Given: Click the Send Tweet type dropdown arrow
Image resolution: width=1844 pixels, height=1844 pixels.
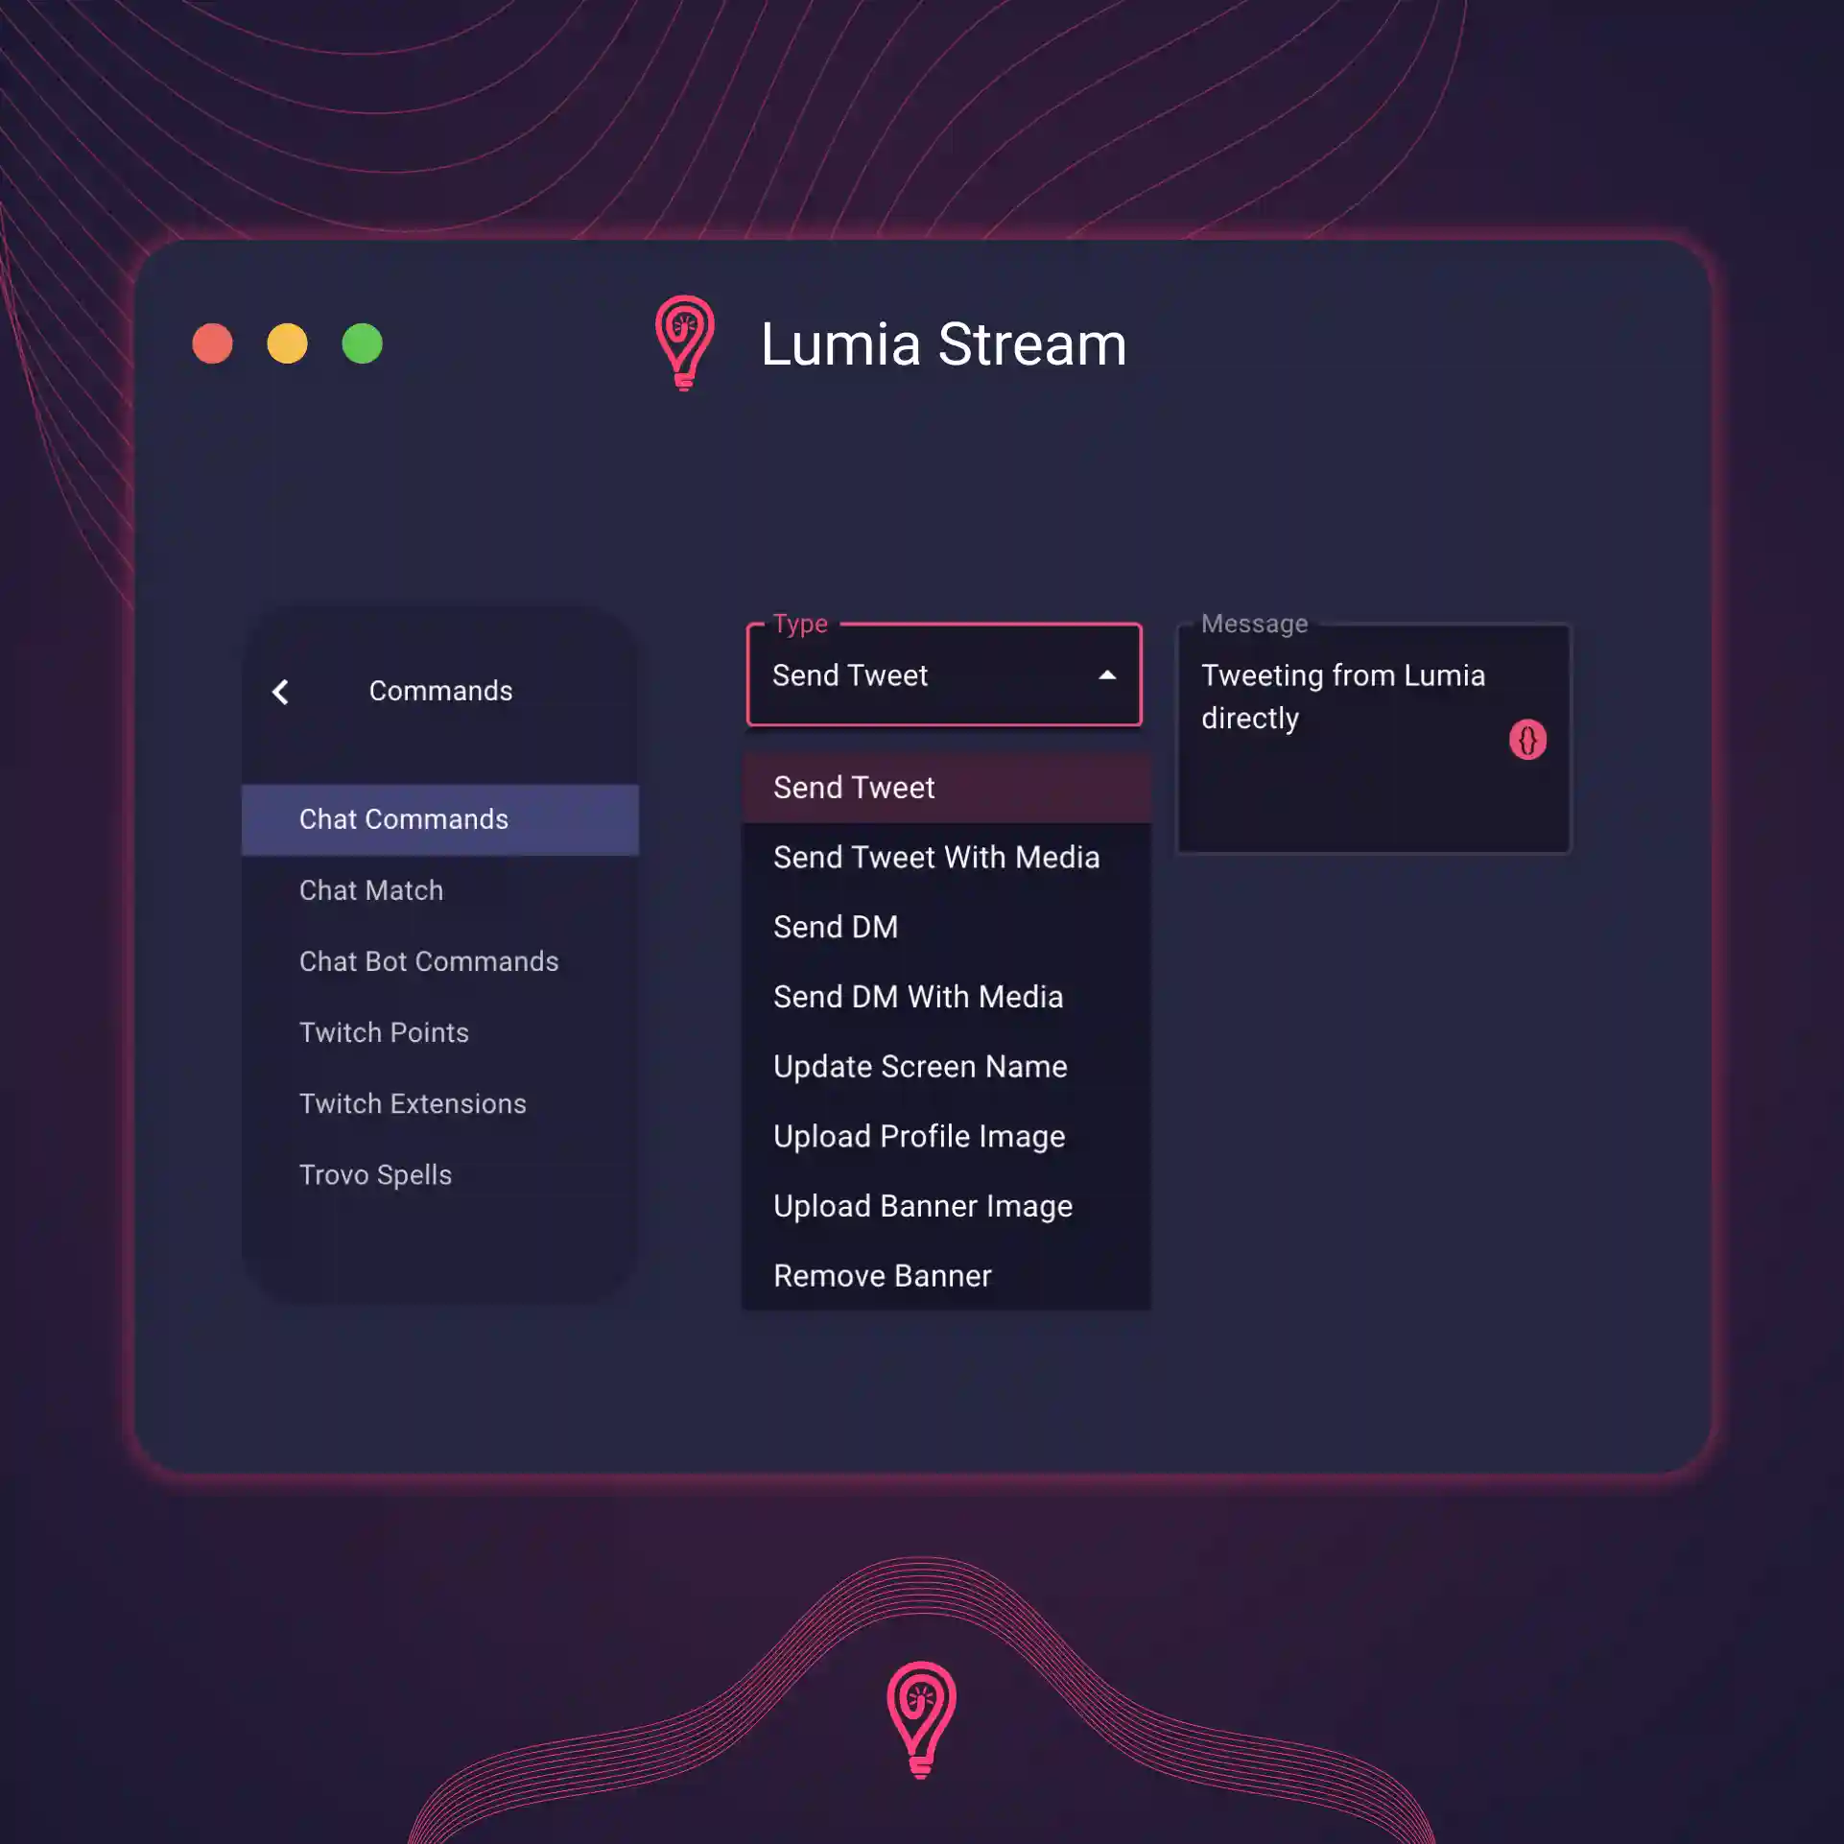Looking at the screenshot, I should tap(1108, 675).
